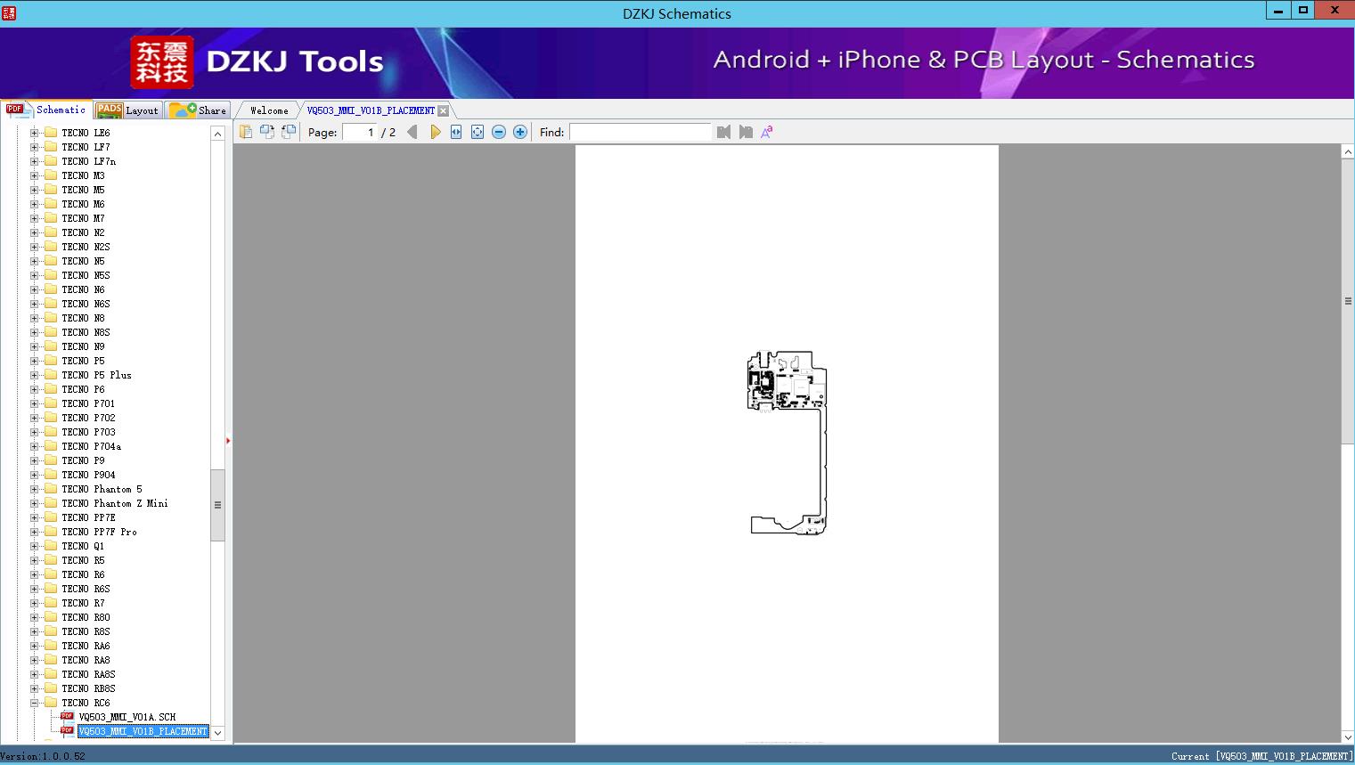1355x765 pixels.
Task: Go to the previous page arrow
Action: (412, 132)
